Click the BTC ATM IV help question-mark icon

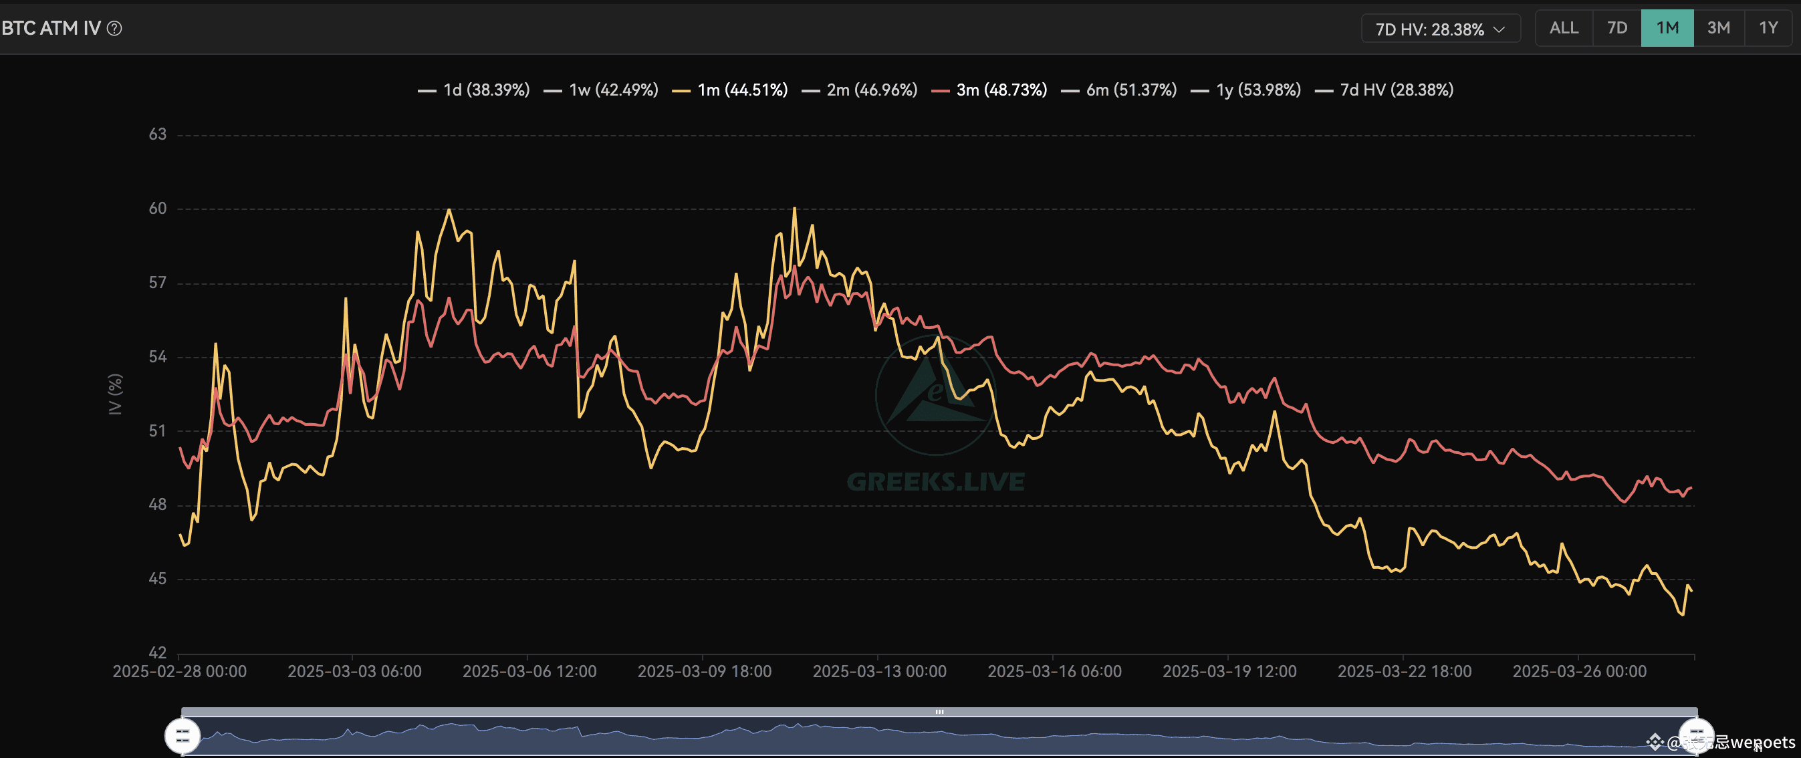[115, 28]
